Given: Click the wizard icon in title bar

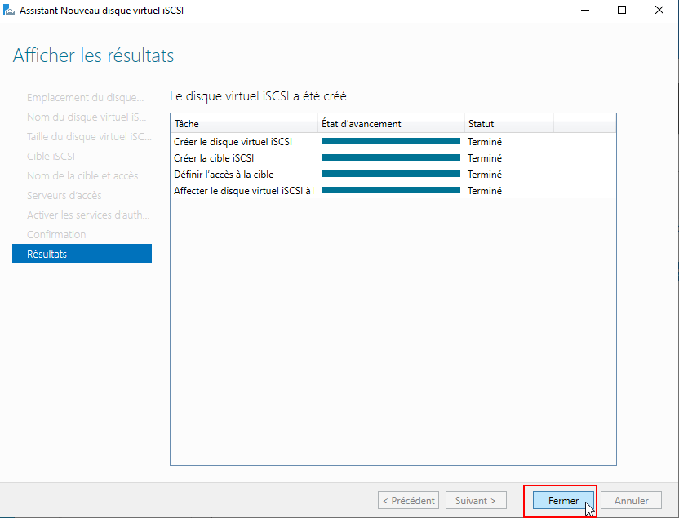Looking at the screenshot, I should [8, 10].
